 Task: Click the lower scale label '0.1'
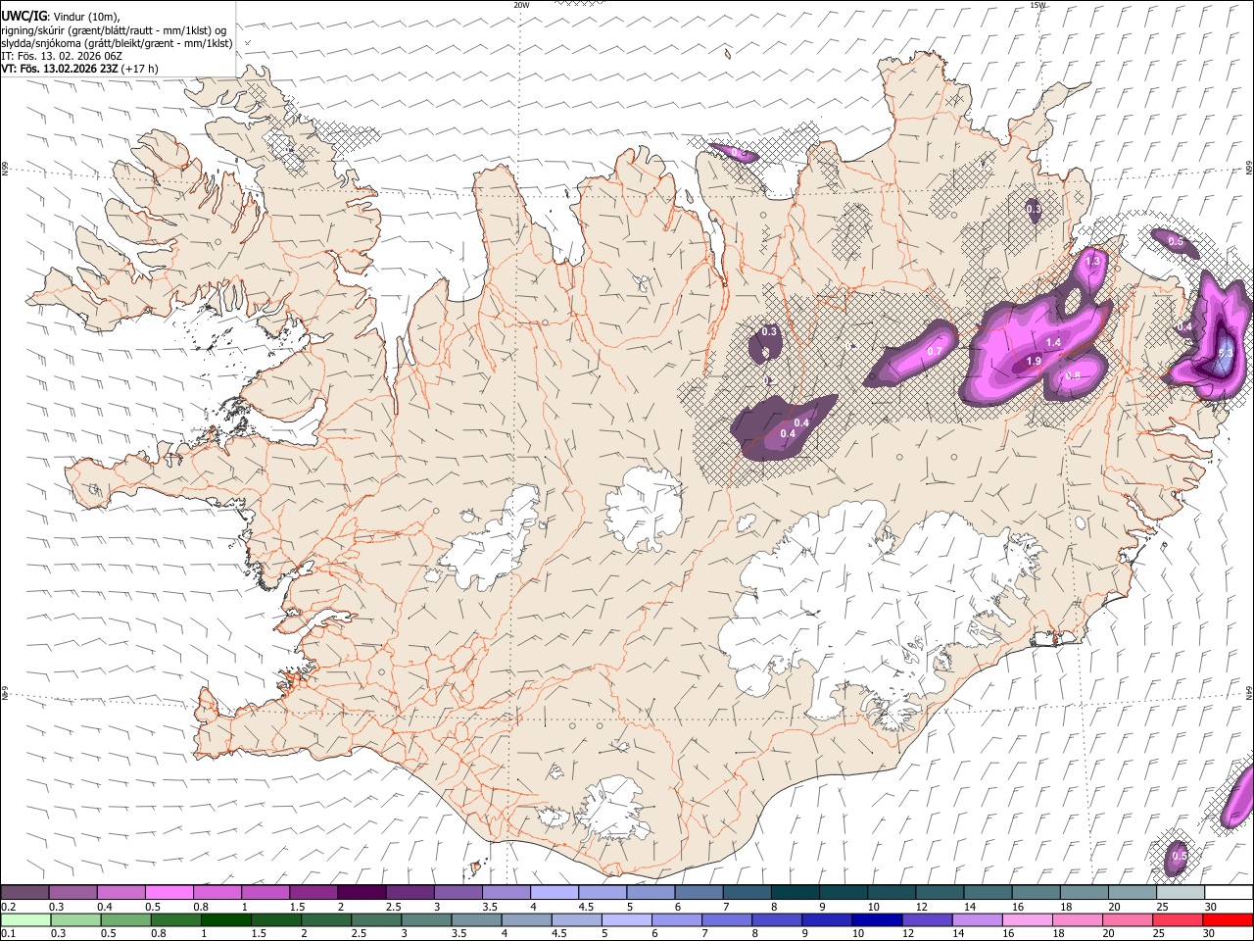(9, 933)
